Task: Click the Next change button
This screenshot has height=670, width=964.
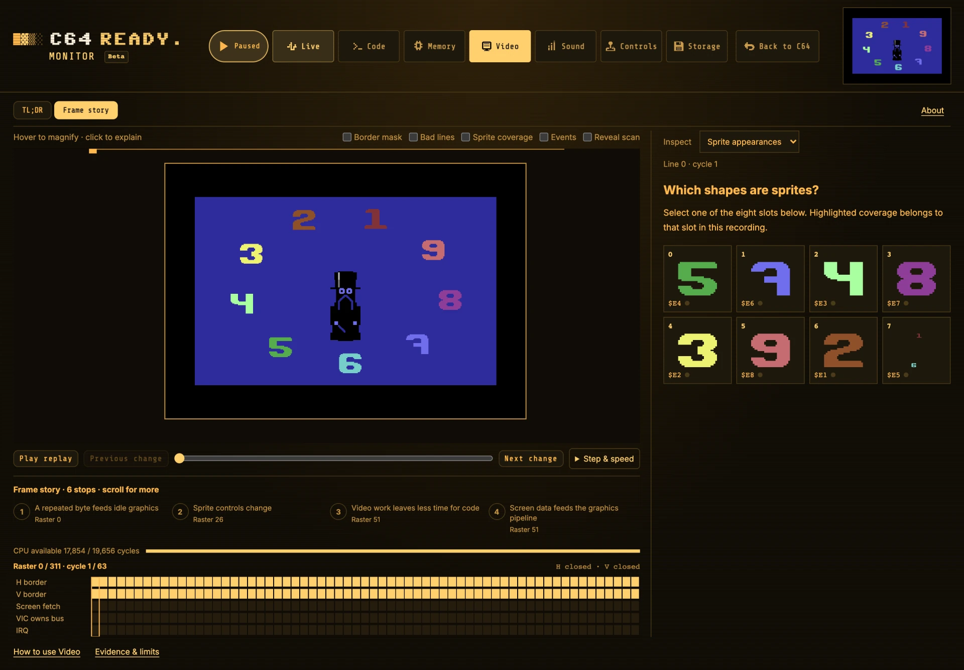Action: [531, 459]
